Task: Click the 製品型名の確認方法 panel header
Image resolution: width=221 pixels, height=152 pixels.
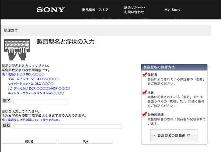Action: coord(174,67)
